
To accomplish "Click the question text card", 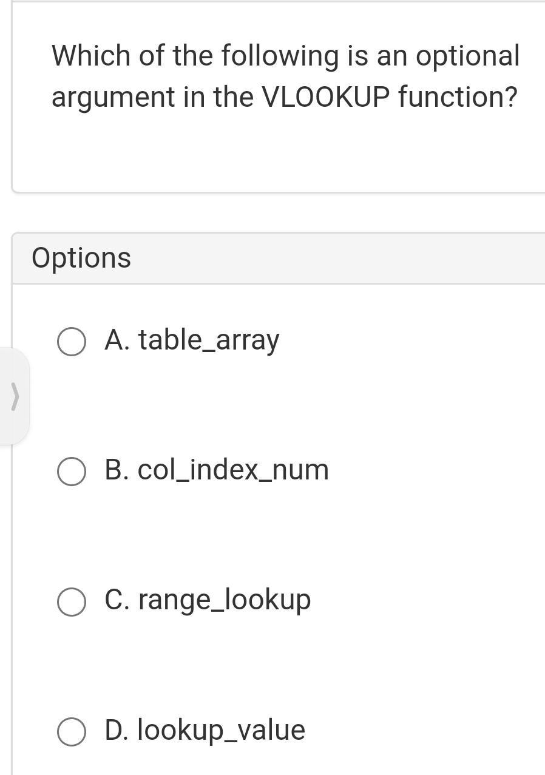I will pos(279,97).
